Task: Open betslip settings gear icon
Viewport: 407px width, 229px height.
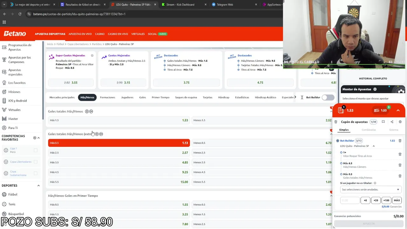Action: [400, 122]
